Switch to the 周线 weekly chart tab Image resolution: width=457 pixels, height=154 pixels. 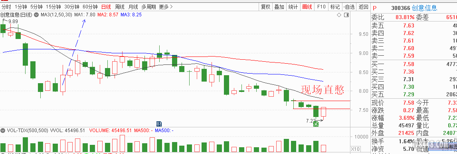pos(119,7)
